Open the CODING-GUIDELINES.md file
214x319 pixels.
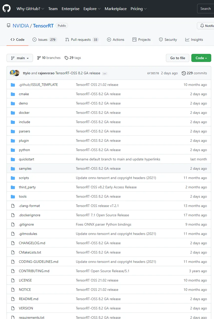click(x=39, y=262)
